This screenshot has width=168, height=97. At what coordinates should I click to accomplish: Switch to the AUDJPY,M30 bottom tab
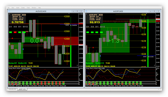point(22,89)
